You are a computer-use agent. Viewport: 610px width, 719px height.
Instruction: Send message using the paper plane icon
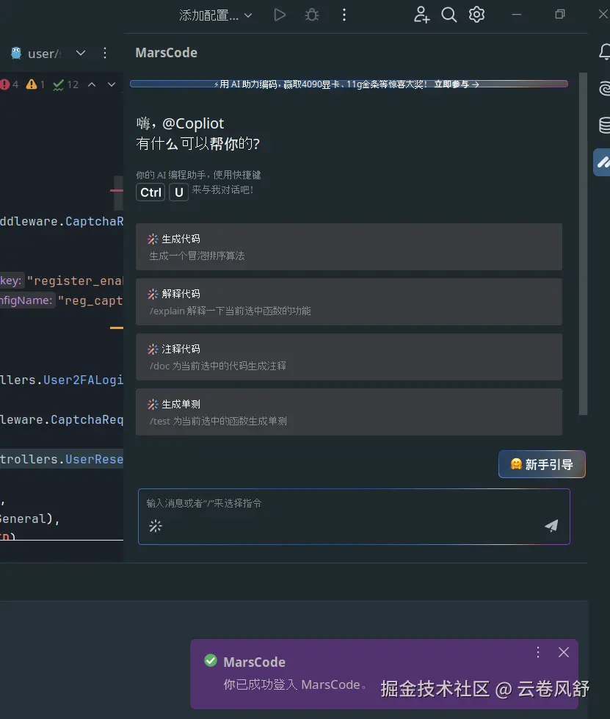(x=551, y=526)
